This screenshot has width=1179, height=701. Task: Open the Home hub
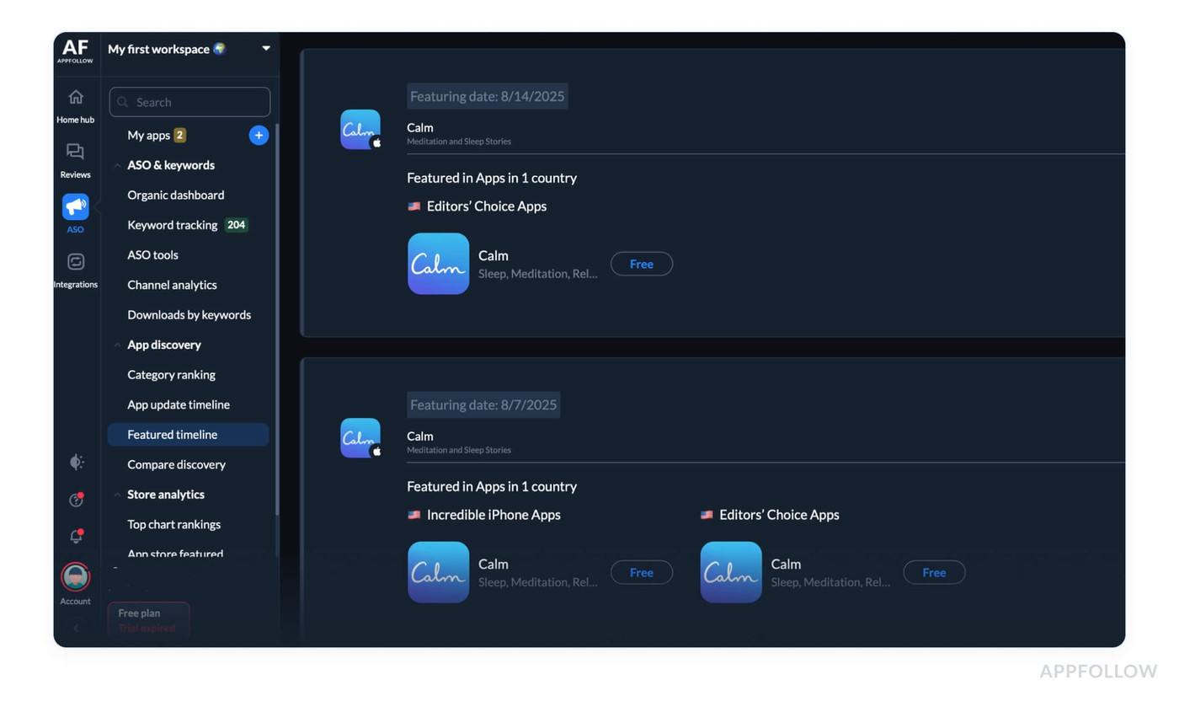75,103
